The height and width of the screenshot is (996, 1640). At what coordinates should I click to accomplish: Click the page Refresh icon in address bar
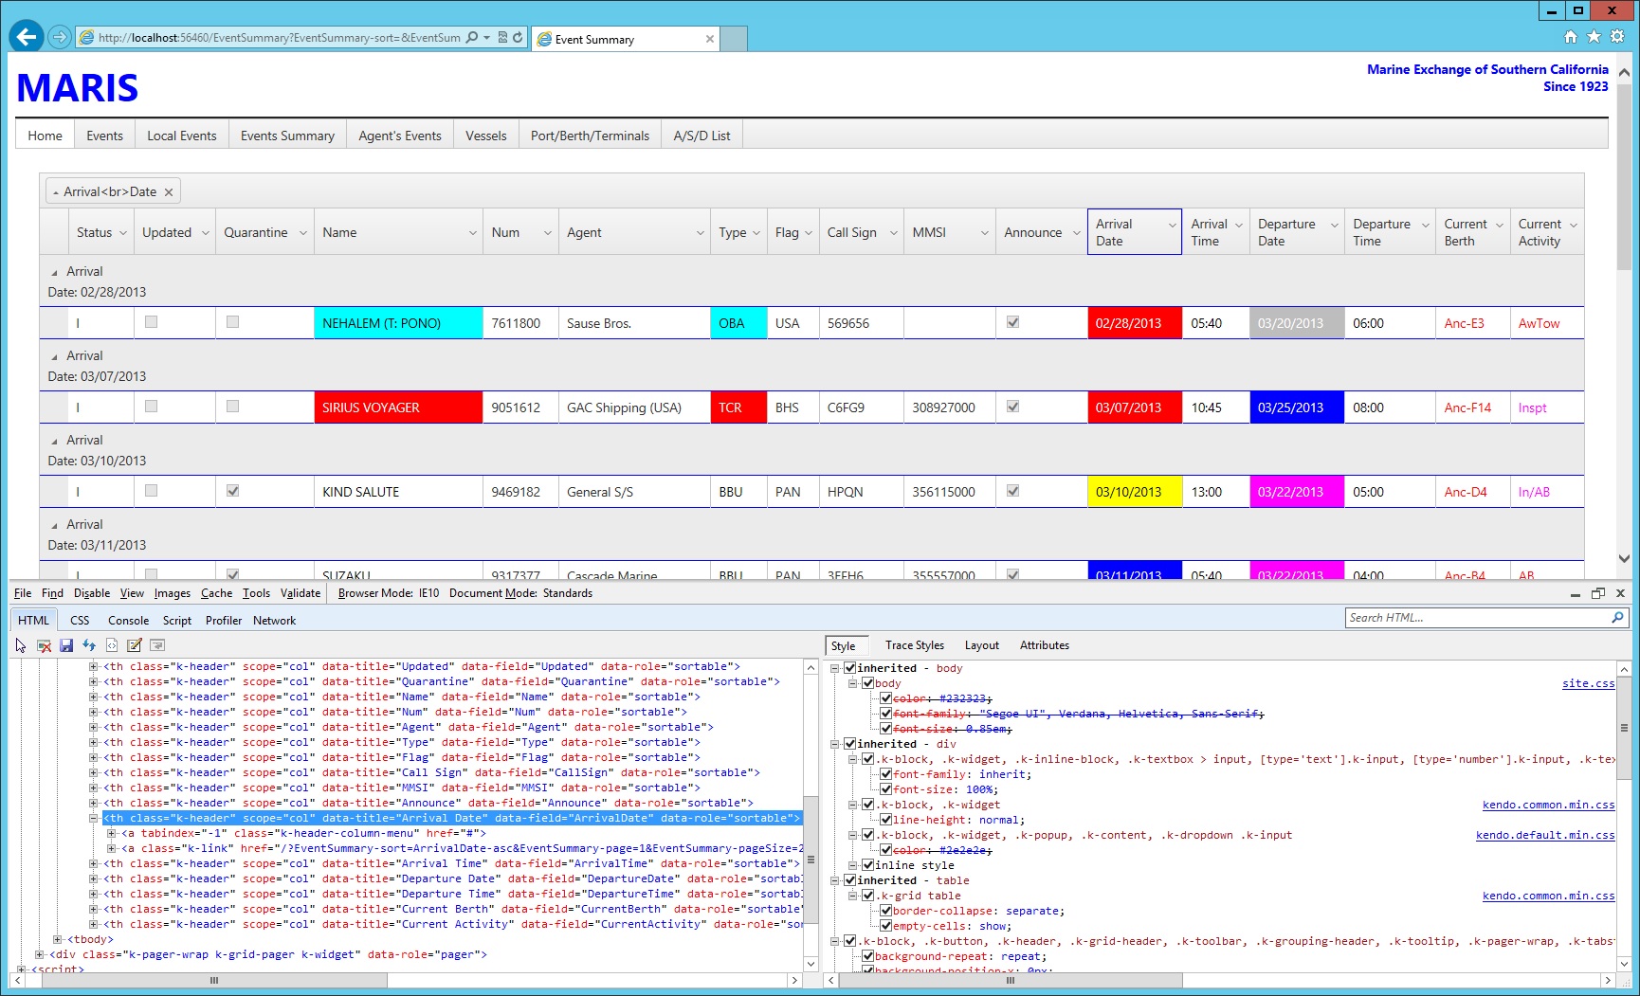click(518, 38)
